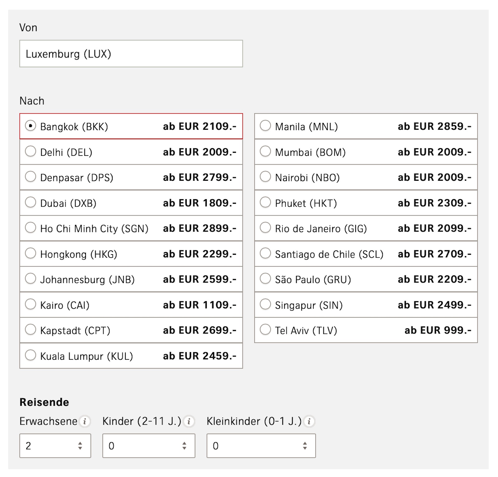Choose Rio de Janeiro (GIG)
498x477 pixels.
pyautogui.click(x=265, y=228)
